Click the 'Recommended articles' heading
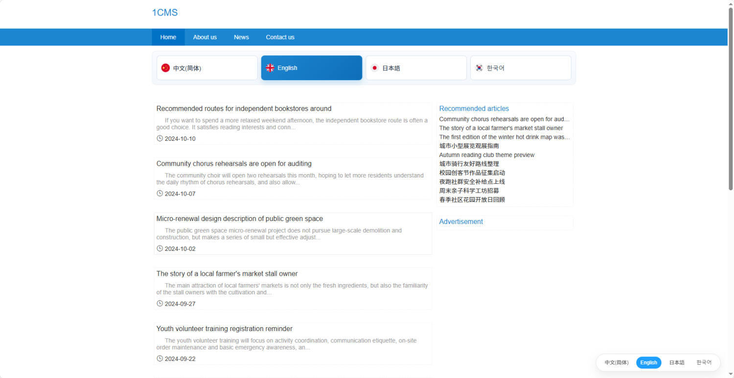 click(x=474, y=109)
